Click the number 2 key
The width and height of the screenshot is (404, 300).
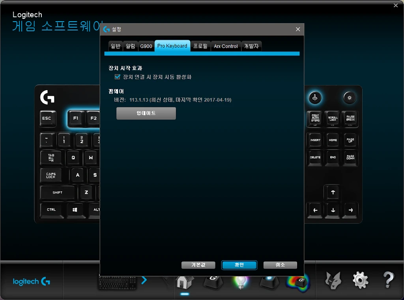(81, 140)
